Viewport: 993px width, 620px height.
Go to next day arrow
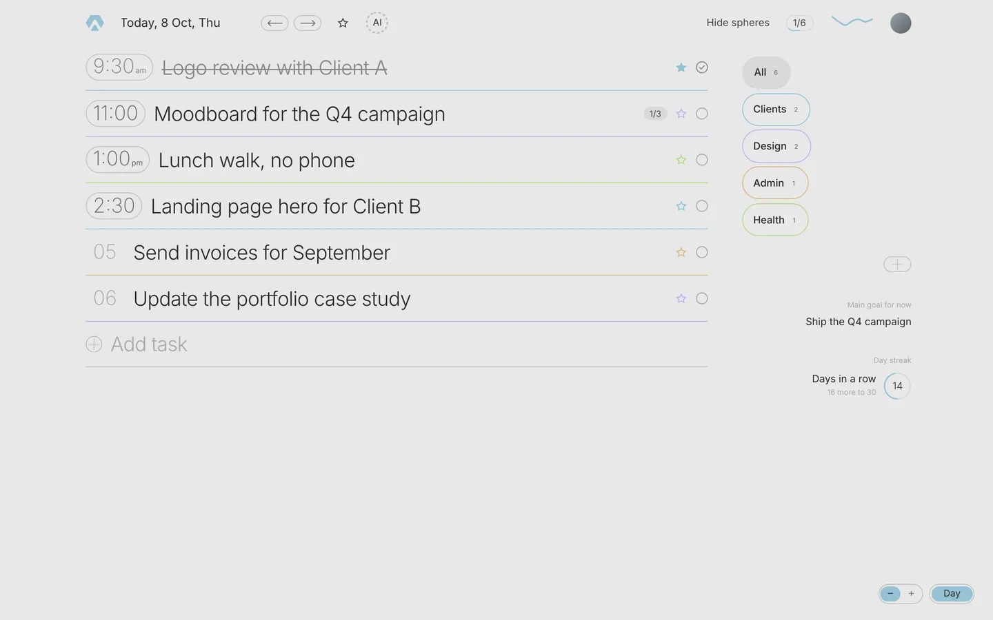[308, 23]
